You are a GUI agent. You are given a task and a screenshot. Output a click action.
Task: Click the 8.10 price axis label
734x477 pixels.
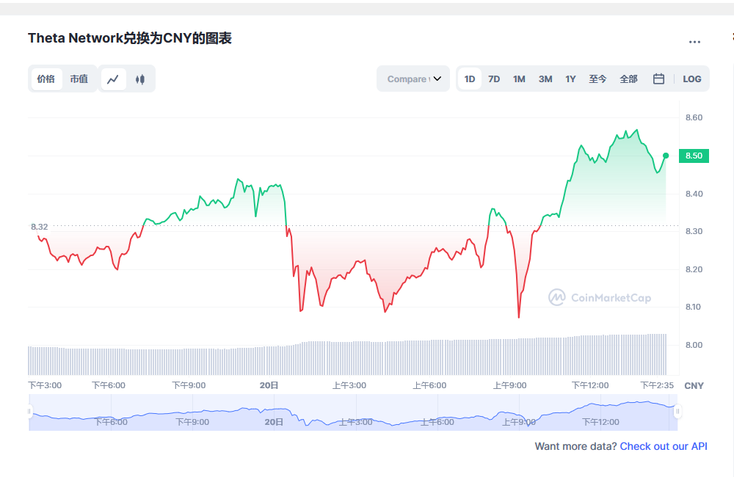pos(694,307)
